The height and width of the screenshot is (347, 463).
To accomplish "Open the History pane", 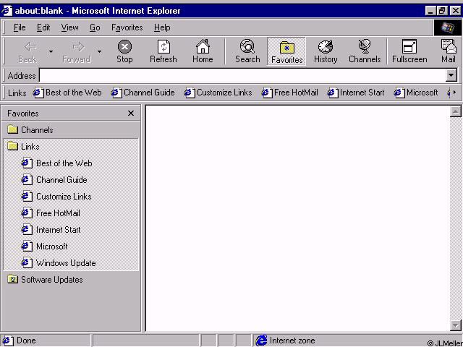I will 326,52.
